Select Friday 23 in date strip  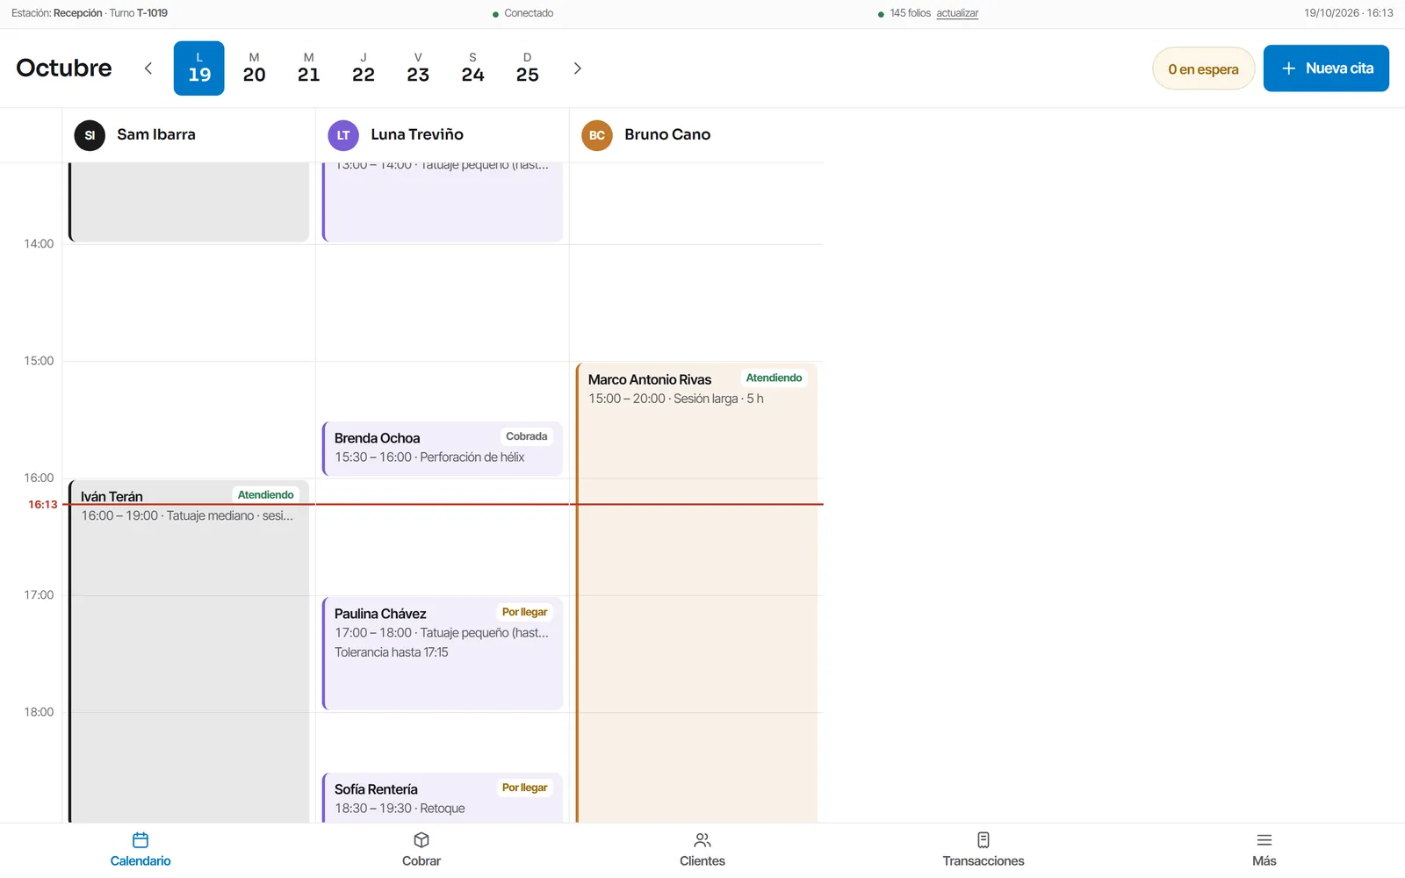point(418,68)
